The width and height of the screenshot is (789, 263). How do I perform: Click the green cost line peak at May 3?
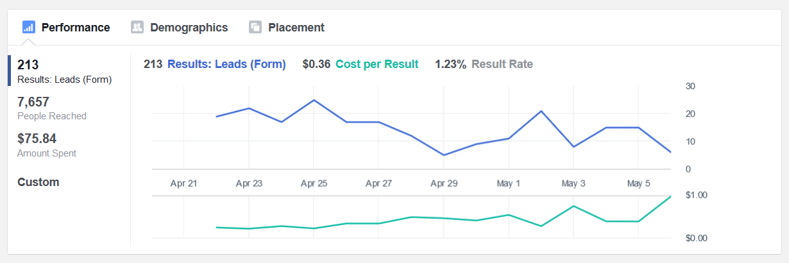573,206
